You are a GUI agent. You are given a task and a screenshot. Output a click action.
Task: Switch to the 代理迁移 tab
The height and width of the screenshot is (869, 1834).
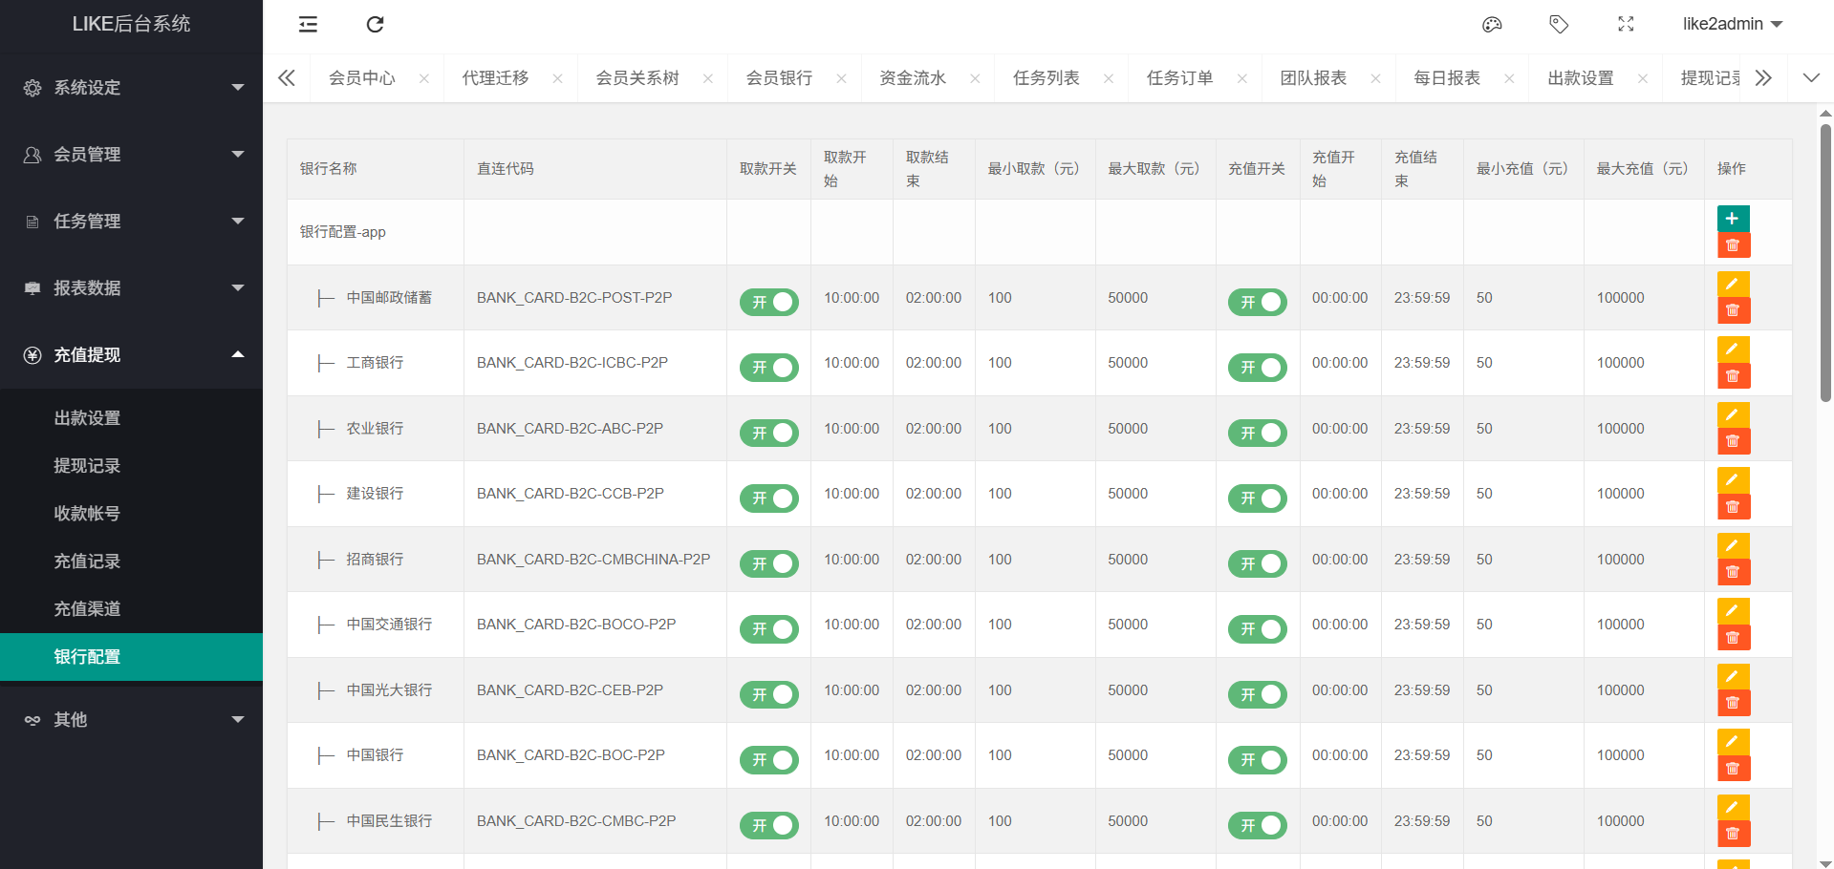[x=495, y=78]
